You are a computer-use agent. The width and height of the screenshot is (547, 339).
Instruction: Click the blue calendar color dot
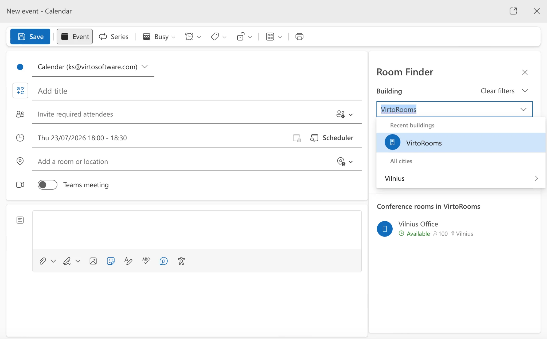(20, 67)
